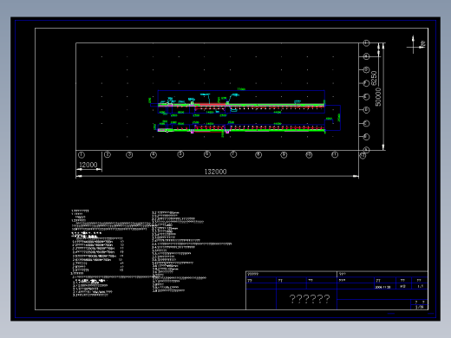The image size is (451, 338).
Task: Click the 12000 bay dimension text
Action: click(x=88, y=165)
